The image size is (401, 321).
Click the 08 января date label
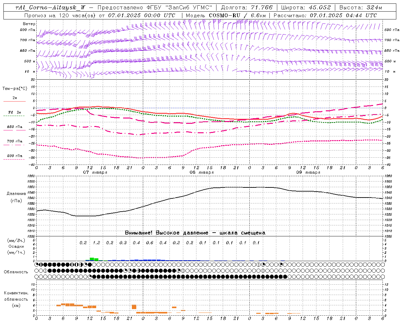[201, 172]
